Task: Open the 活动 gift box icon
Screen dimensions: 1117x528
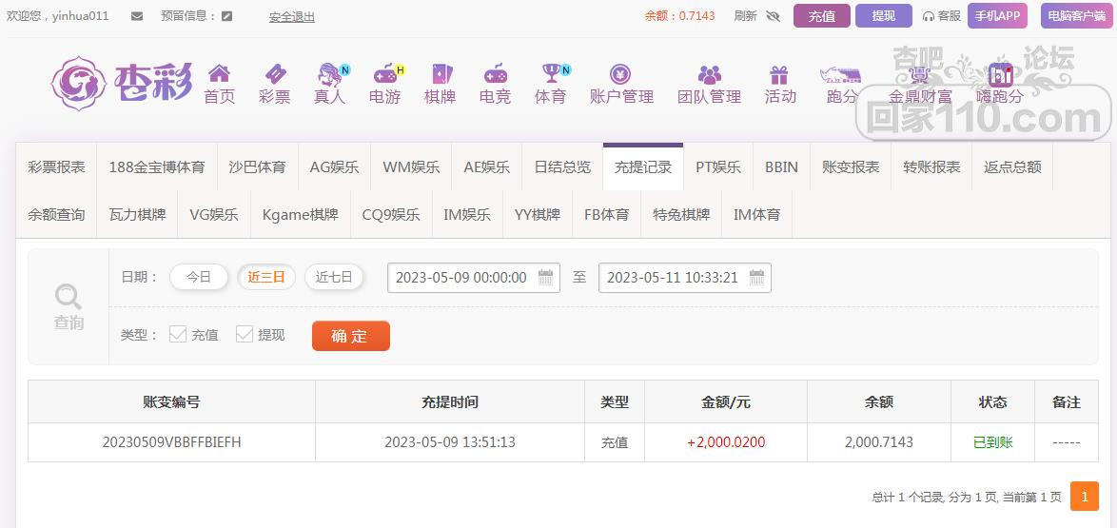Action: 779,74
